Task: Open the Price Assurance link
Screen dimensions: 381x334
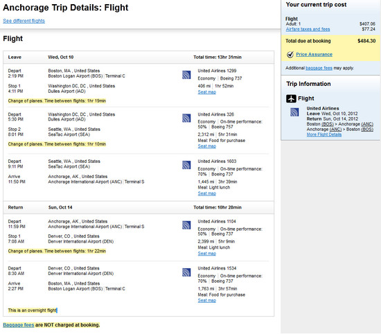Action: 314,55
